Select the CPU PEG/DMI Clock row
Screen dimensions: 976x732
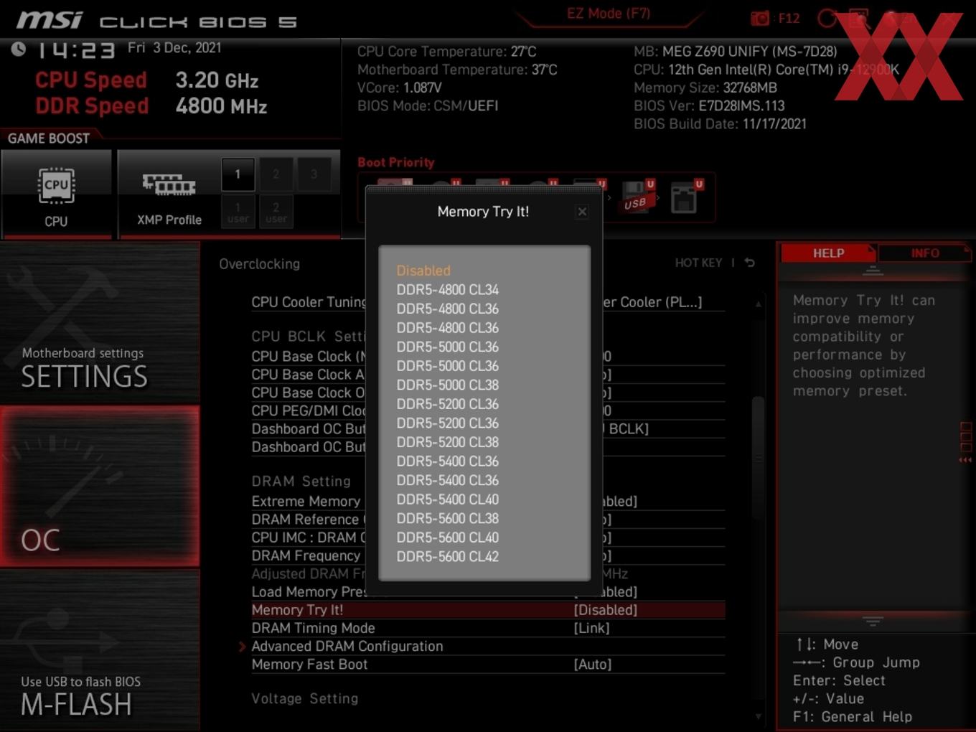[488, 410]
